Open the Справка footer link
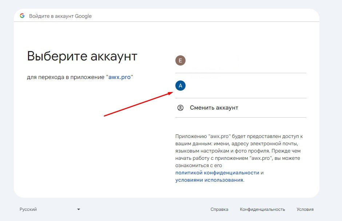The height and width of the screenshot is (221, 342). click(219, 209)
